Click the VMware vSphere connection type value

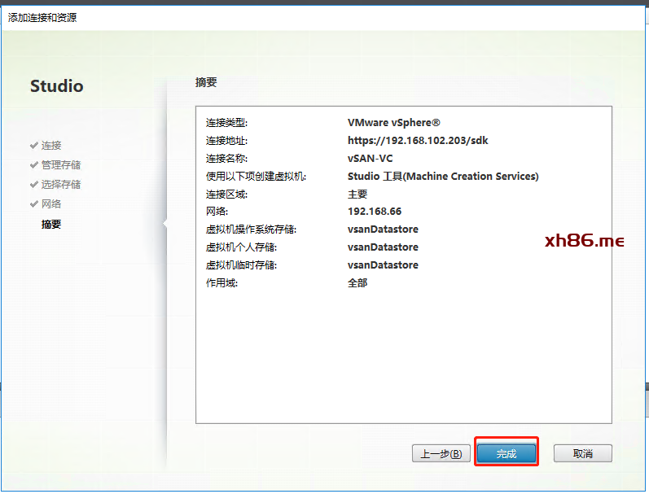coord(394,122)
